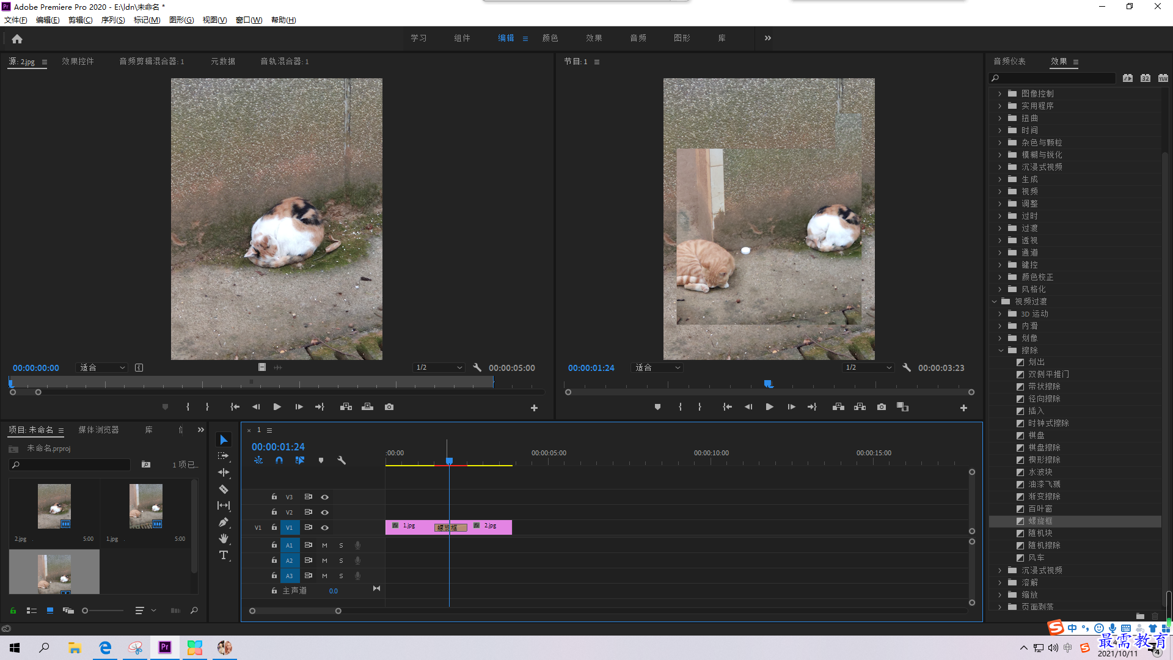The width and height of the screenshot is (1173, 660).
Task: Select the 百叶窗 transition effect
Action: pos(1040,509)
